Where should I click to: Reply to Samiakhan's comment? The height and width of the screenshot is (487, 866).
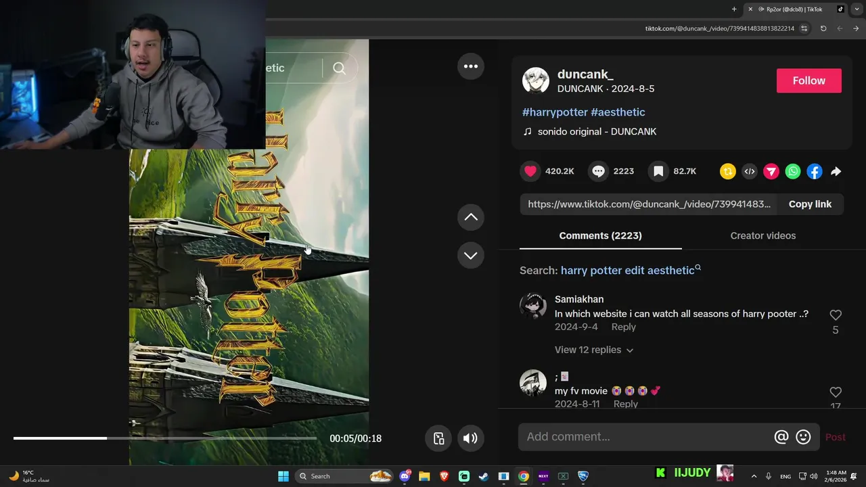[623, 327]
